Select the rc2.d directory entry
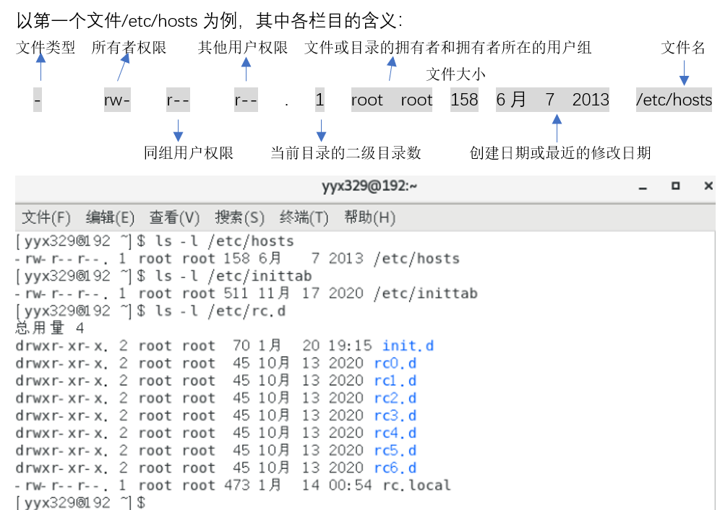Screen dimensions: 720x510 pyautogui.click(x=395, y=398)
